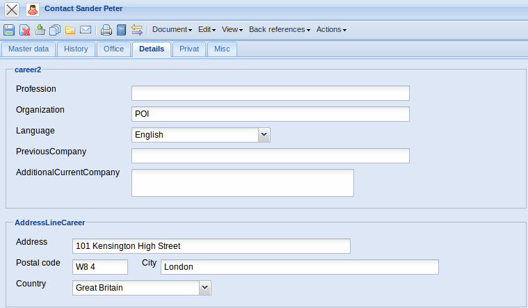Click the Profession input field
The height and width of the screenshot is (308, 528).
(x=270, y=93)
